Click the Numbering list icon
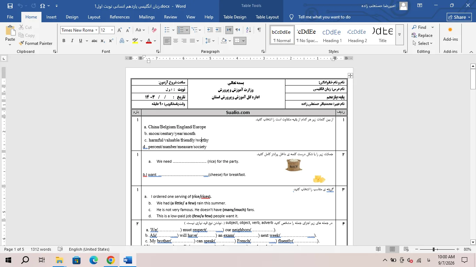 tap(181, 30)
